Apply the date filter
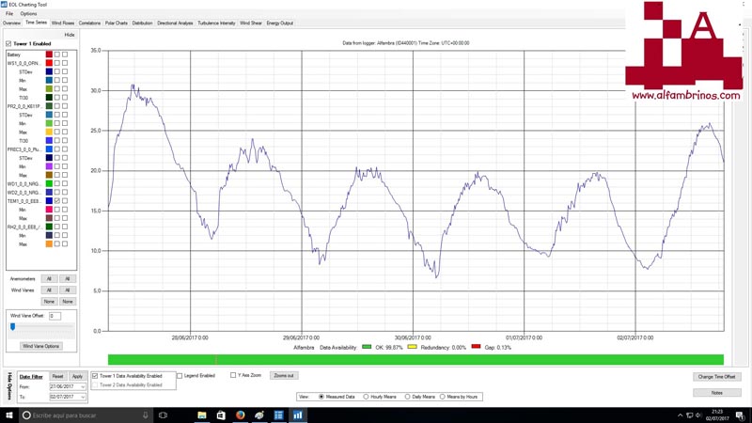The height and width of the screenshot is (423, 752). tap(77, 377)
